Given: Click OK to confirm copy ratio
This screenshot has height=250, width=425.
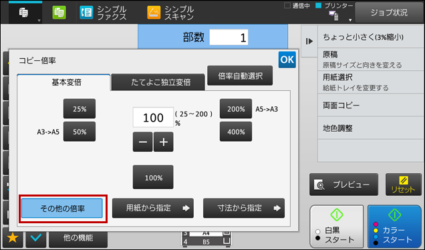Looking at the screenshot, I should pyautogui.click(x=287, y=59).
